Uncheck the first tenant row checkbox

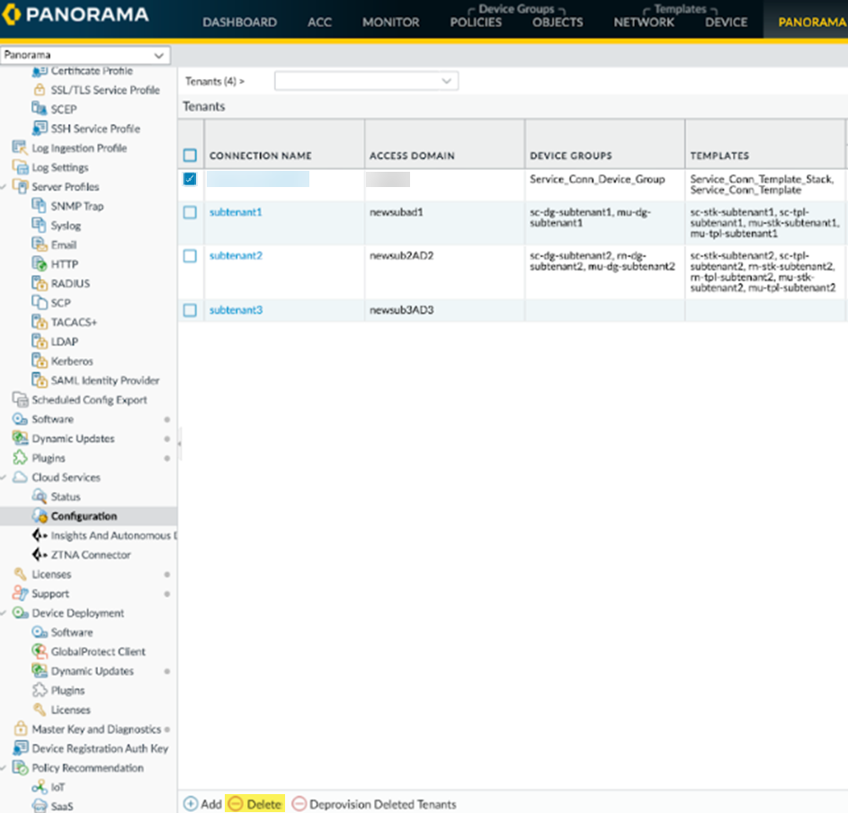190,179
